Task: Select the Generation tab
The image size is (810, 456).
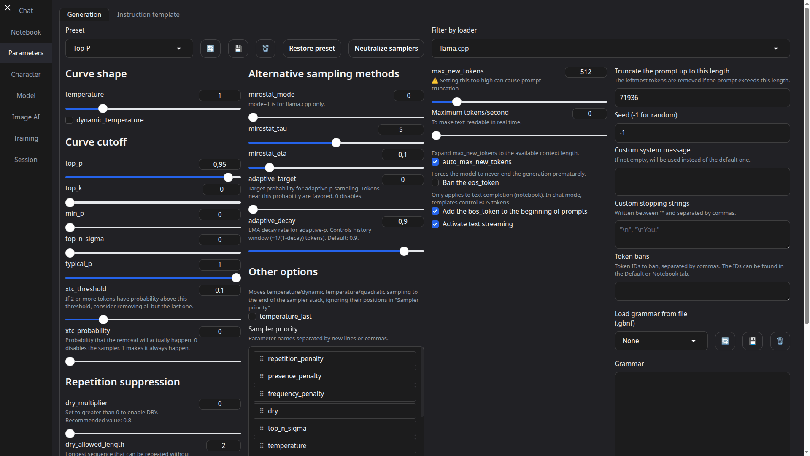Action: click(84, 14)
